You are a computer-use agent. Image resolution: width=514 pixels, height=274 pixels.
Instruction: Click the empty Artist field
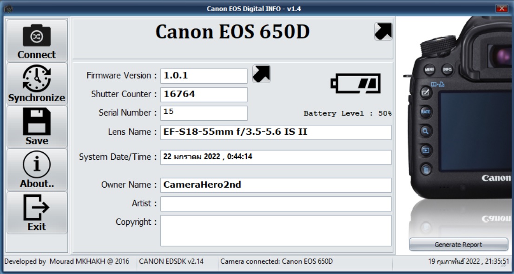276,204
